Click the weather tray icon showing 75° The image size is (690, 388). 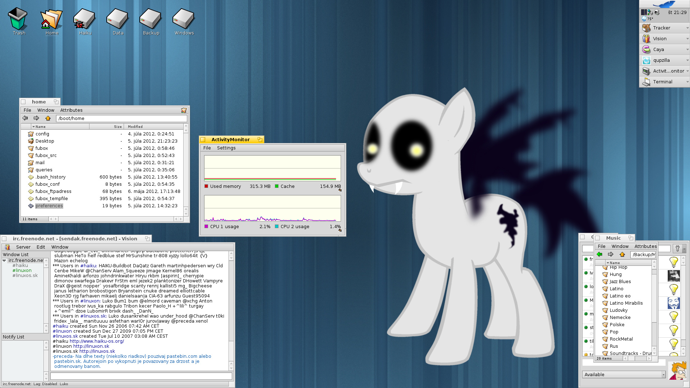click(x=647, y=19)
